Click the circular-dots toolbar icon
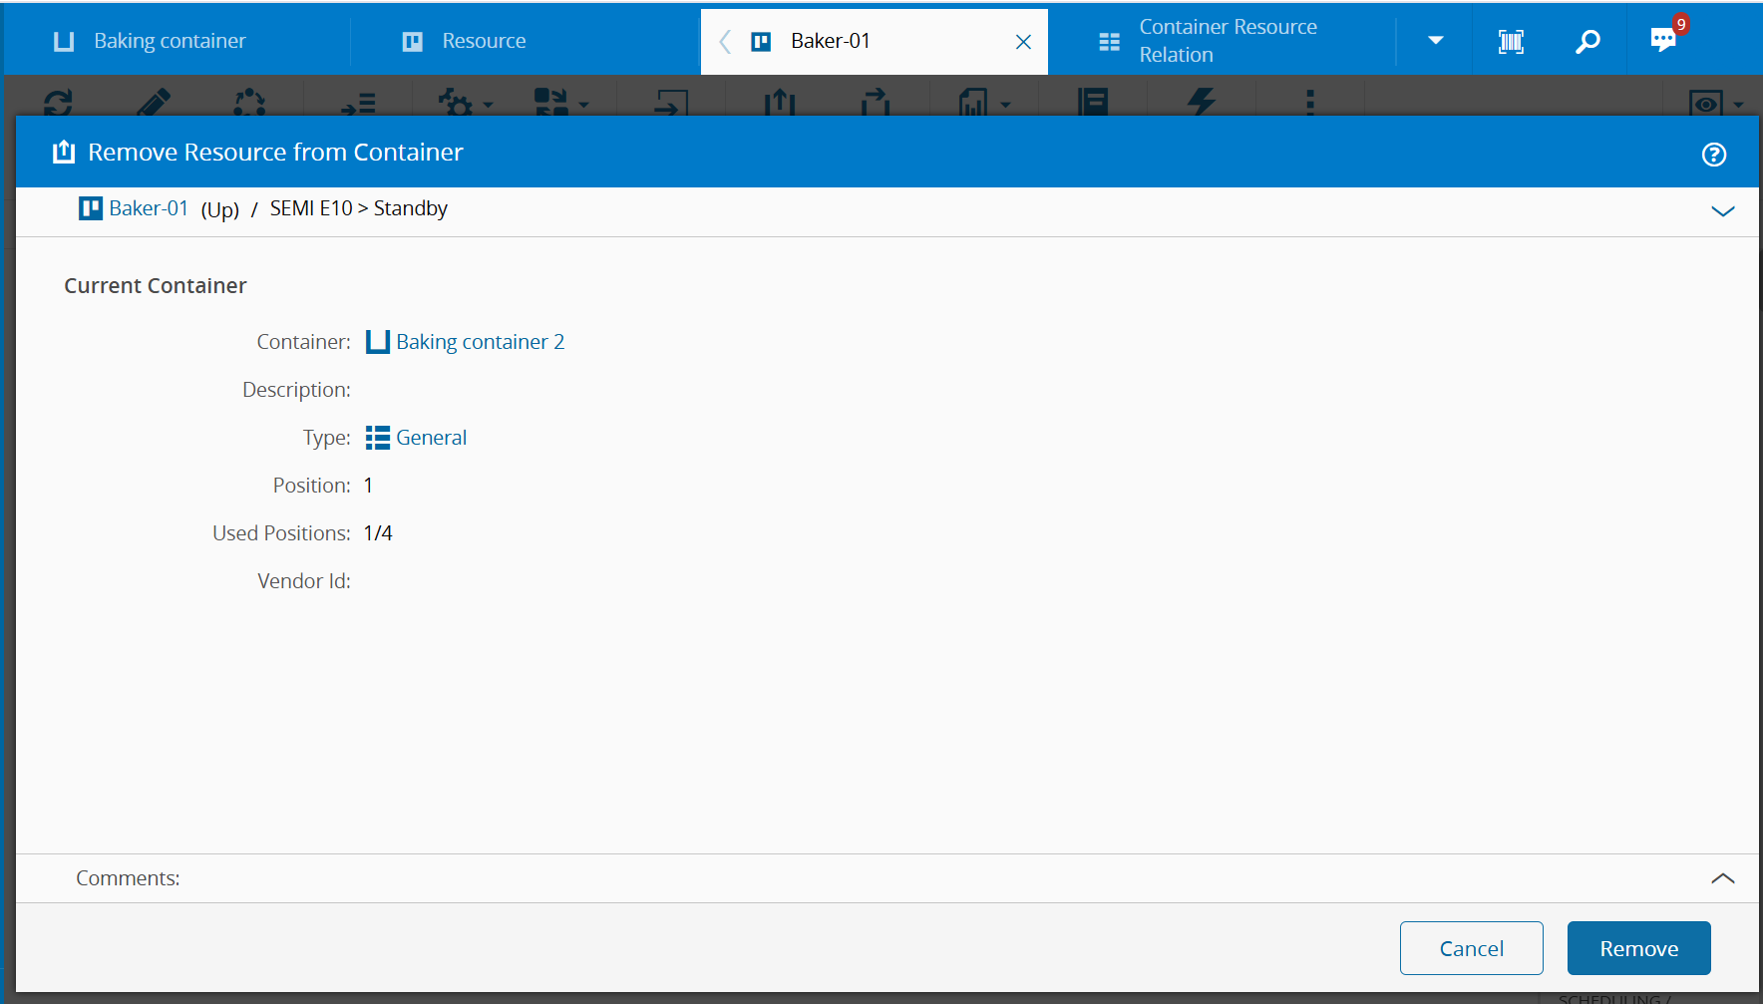 click(x=249, y=102)
